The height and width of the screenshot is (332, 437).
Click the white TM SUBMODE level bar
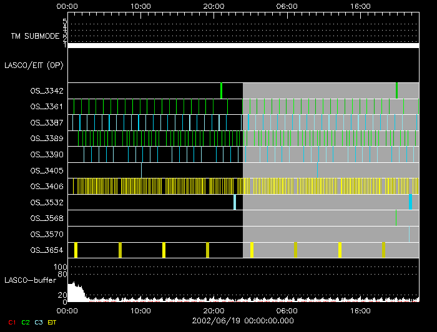tap(243, 46)
